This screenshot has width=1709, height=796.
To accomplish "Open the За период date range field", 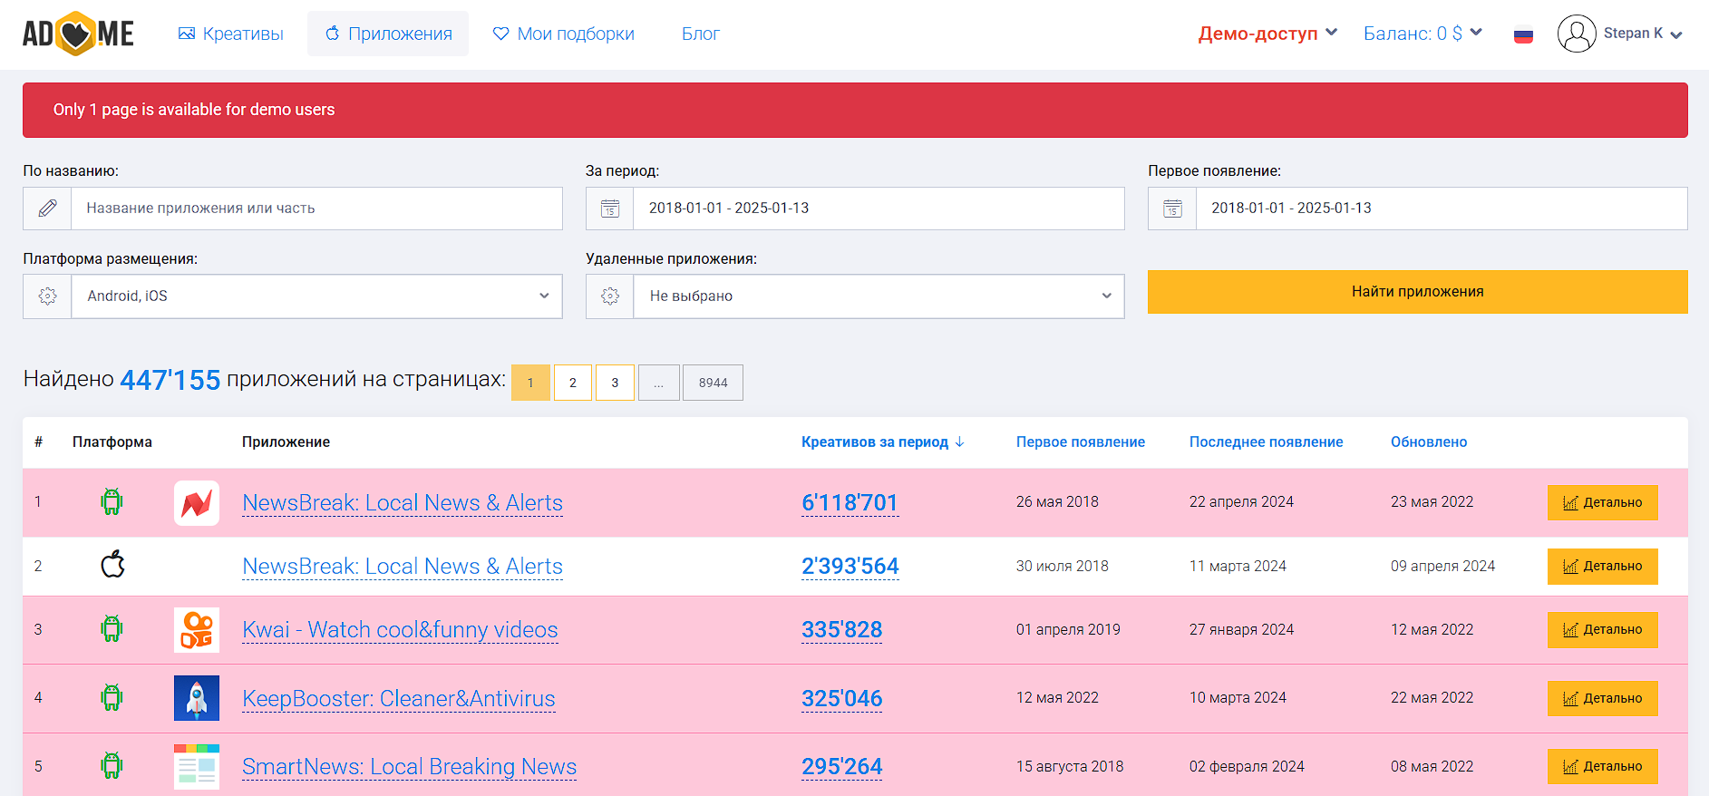I will coord(879,209).
